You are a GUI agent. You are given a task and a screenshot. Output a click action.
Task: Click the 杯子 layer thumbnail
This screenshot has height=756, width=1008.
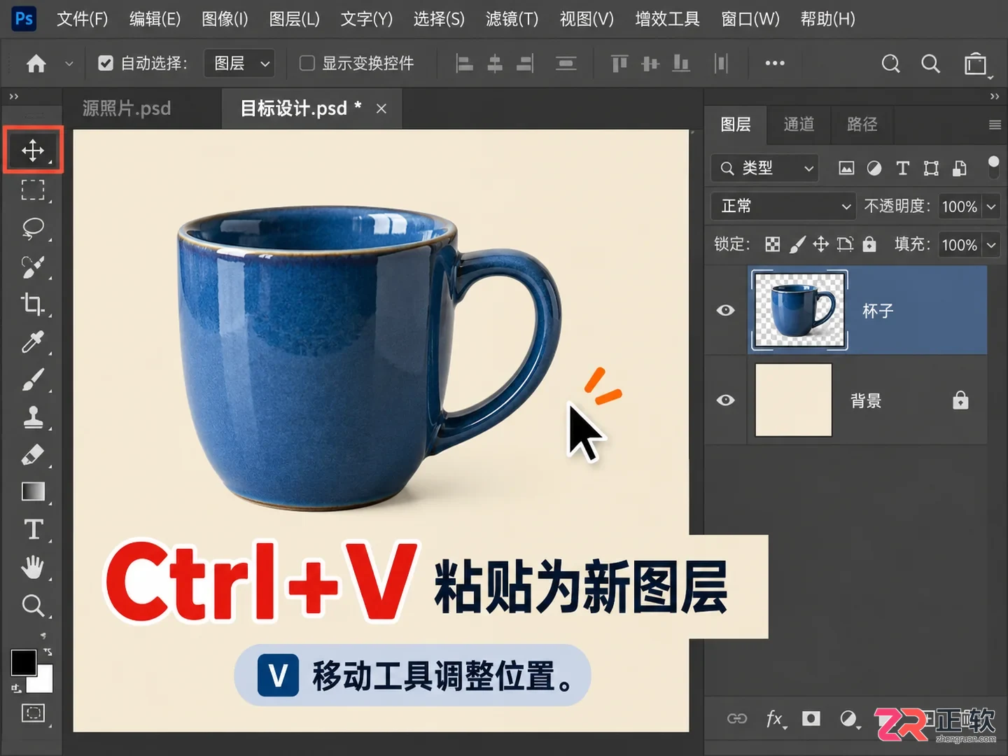coord(799,310)
